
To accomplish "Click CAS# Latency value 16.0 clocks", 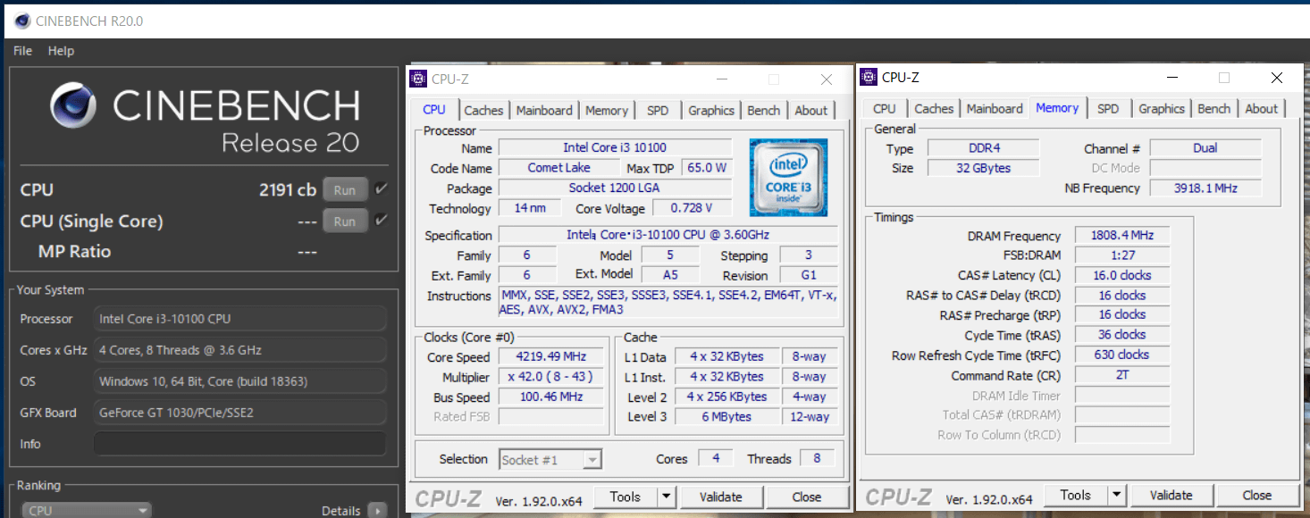I will pyautogui.click(x=1122, y=275).
